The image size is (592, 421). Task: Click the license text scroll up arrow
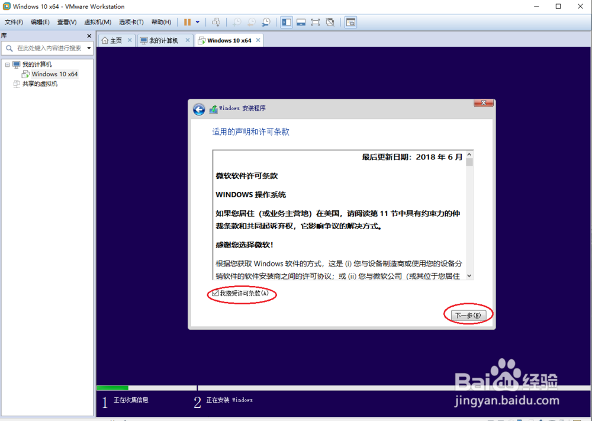469,155
